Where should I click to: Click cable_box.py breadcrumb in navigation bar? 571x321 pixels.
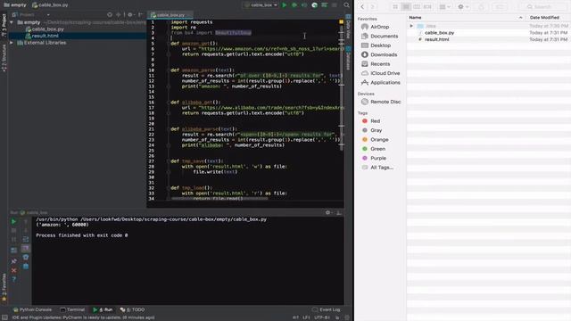[x=50, y=5]
